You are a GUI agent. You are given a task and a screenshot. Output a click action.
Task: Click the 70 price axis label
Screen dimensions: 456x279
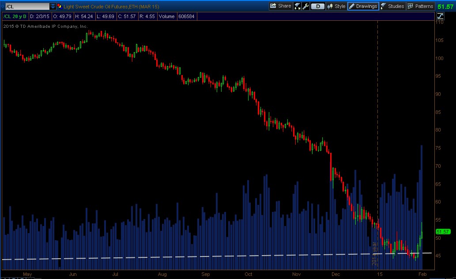click(x=438, y=166)
